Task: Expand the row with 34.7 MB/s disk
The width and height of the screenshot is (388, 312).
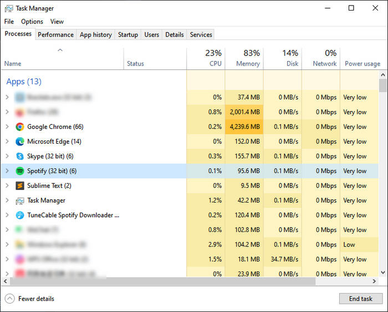Action: pyautogui.click(x=7, y=259)
